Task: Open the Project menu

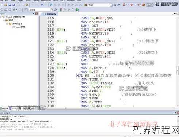Action: tap(20, 1)
